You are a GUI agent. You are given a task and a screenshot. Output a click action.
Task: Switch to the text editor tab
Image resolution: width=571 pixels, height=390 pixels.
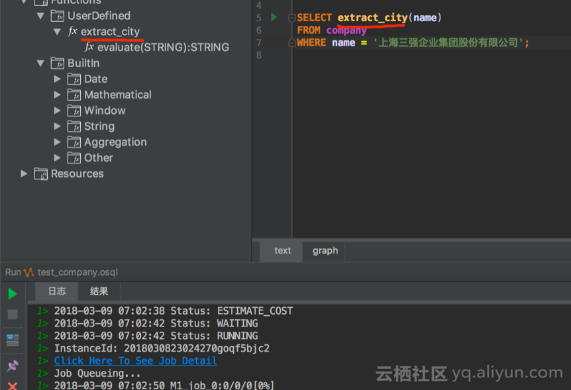coord(281,250)
